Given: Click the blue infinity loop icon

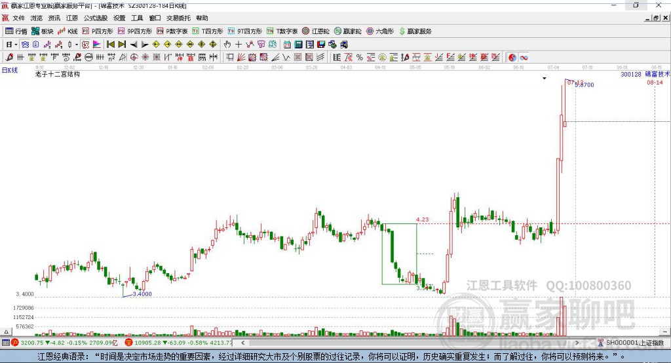Looking at the screenshot, I should point(524,58).
